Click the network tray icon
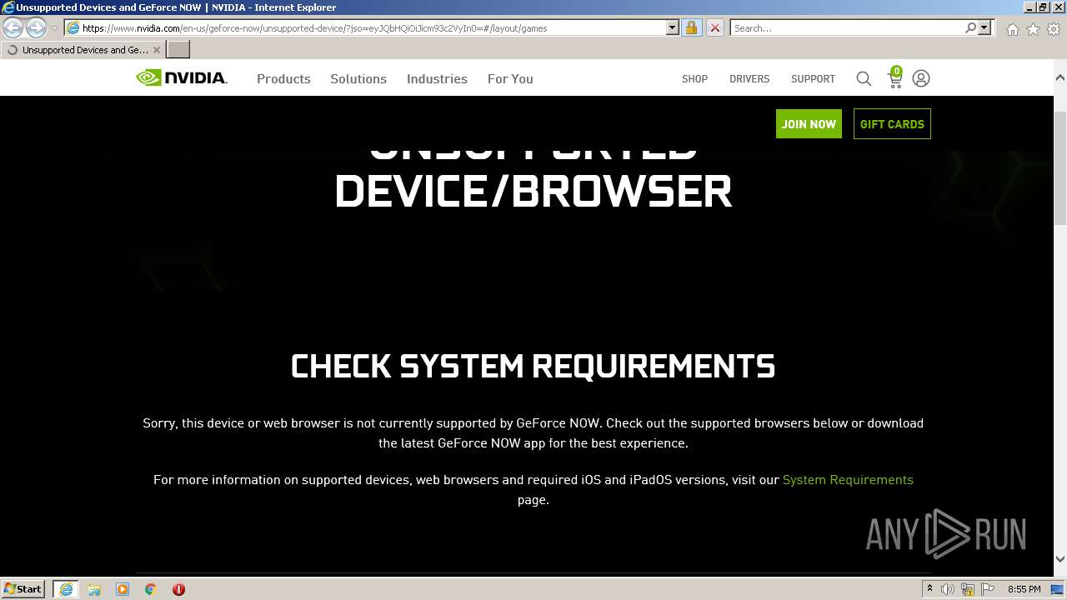 [968, 589]
